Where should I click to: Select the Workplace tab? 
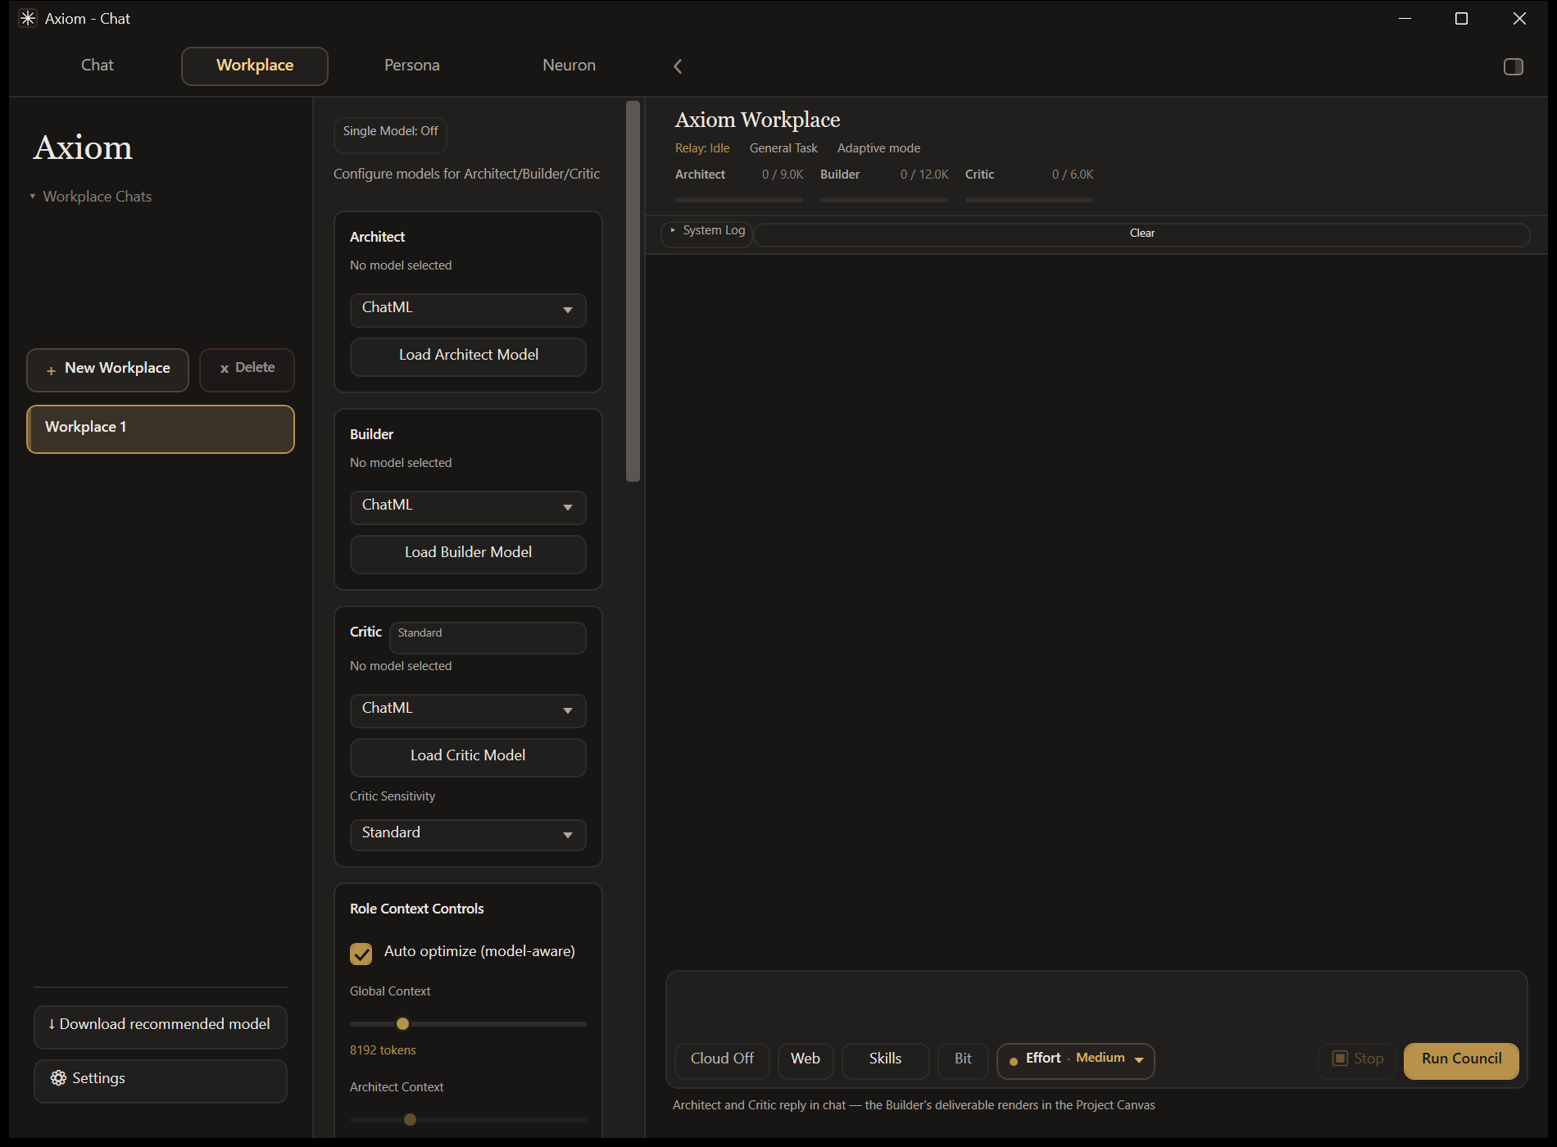tap(255, 66)
